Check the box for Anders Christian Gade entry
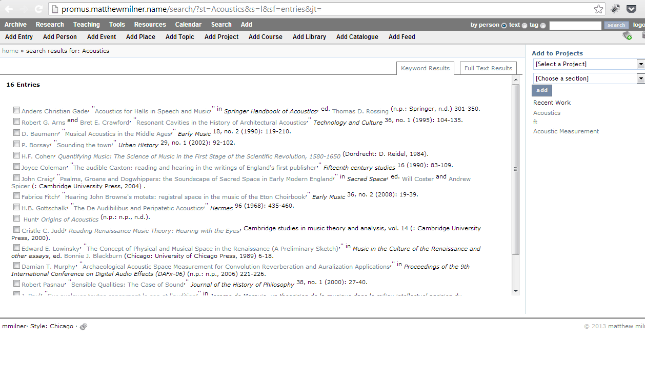Viewport: 645px width, 379px height. [17, 110]
